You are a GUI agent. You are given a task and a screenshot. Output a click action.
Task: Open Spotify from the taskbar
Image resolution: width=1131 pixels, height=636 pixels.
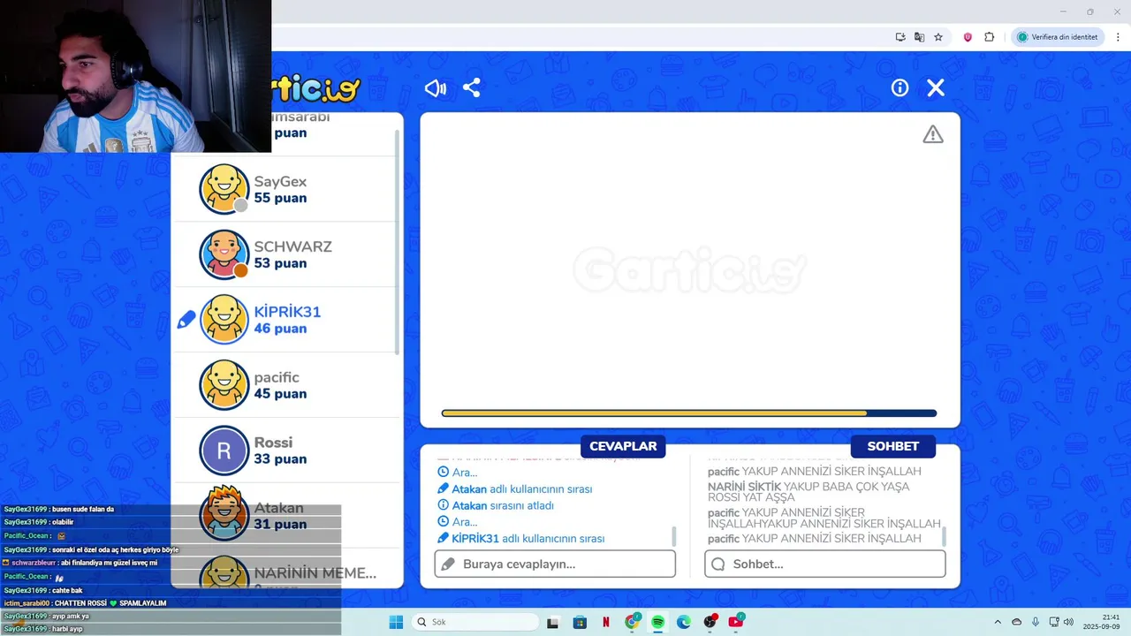(x=657, y=622)
